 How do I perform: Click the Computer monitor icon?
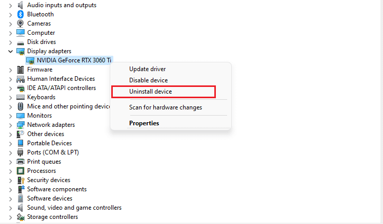tap(21, 33)
